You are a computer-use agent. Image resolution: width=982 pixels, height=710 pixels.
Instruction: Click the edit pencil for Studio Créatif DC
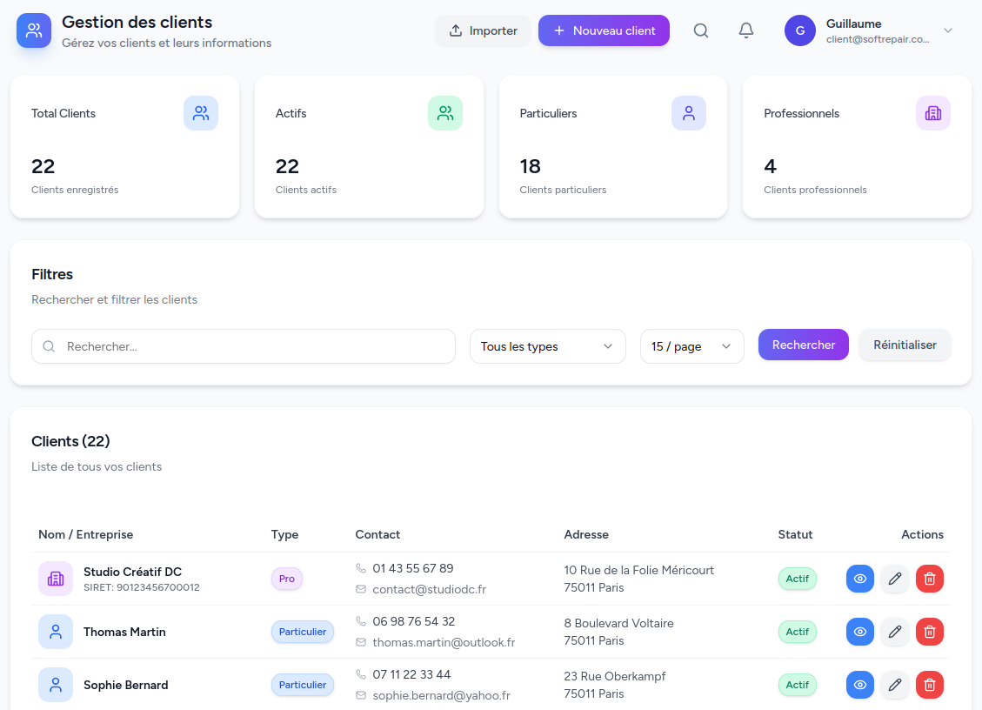click(894, 579)
